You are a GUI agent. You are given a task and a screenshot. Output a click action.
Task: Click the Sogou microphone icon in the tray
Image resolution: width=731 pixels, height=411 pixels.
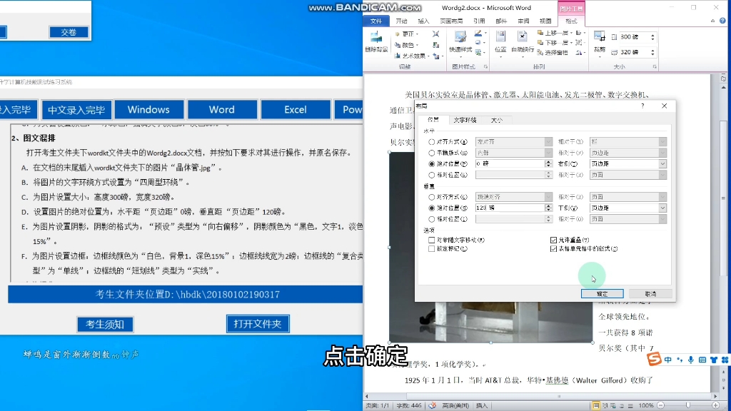point(691,360)
